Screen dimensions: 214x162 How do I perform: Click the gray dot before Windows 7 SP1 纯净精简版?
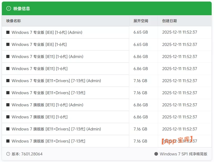[156, 154]
